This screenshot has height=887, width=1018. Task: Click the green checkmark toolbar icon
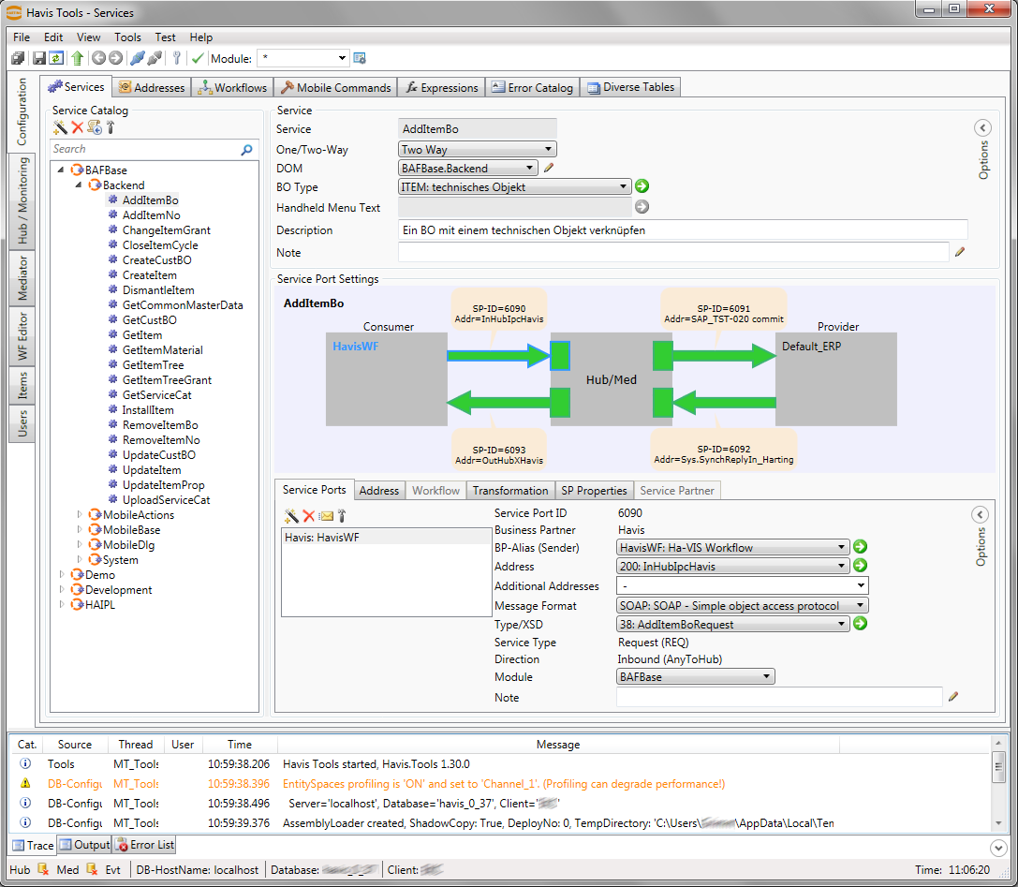[198, 58]
